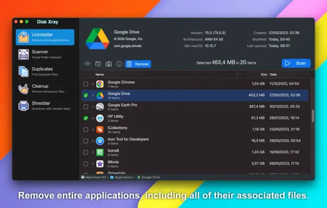This screenshot has width=327, height=208.
Task: Click the Cleanup broom icon in sidebar
Action: tap(23, 89)
